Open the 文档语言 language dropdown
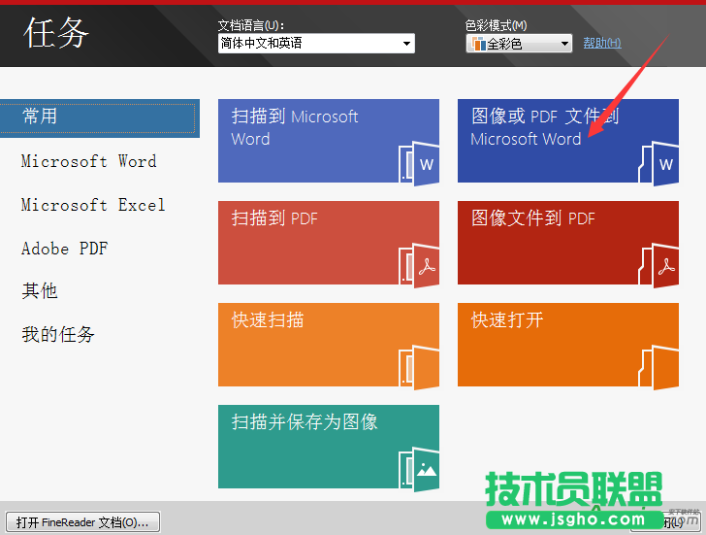 point(316,44)
